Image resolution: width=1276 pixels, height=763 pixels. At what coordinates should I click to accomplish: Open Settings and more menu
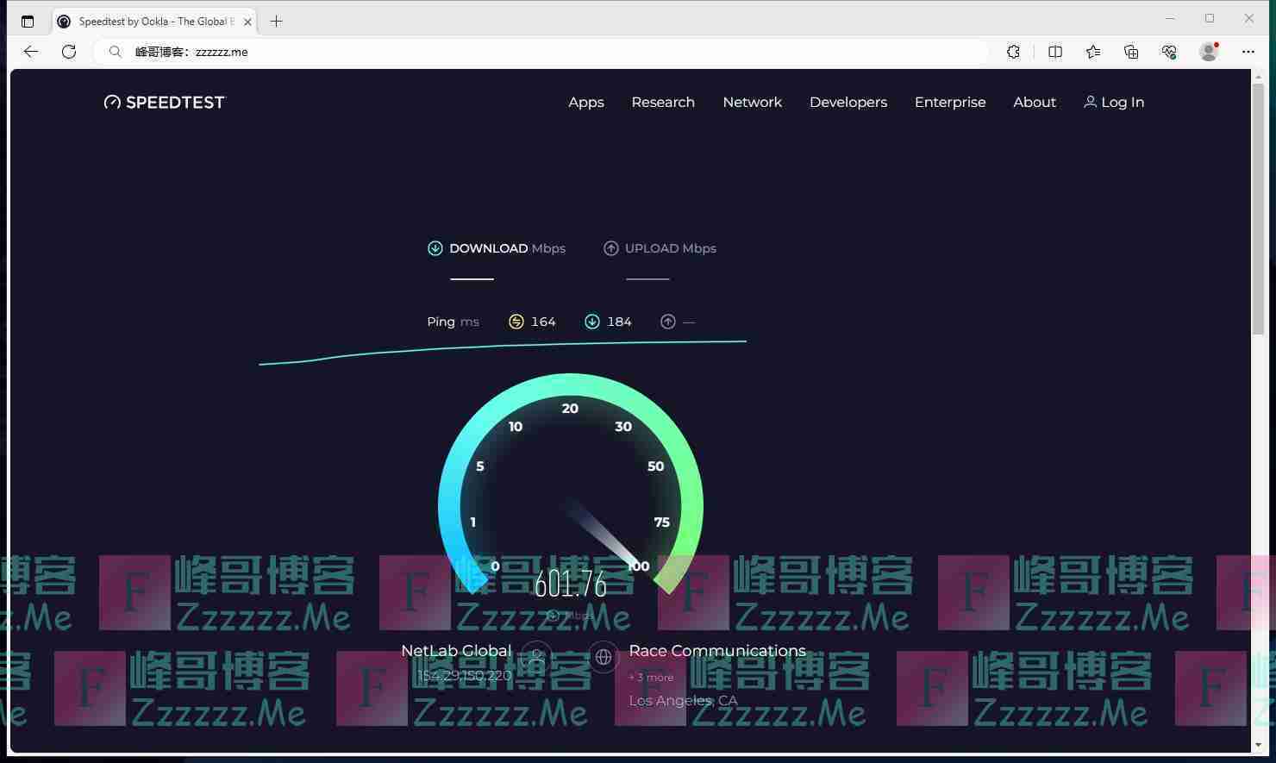tap(1248, 52)
